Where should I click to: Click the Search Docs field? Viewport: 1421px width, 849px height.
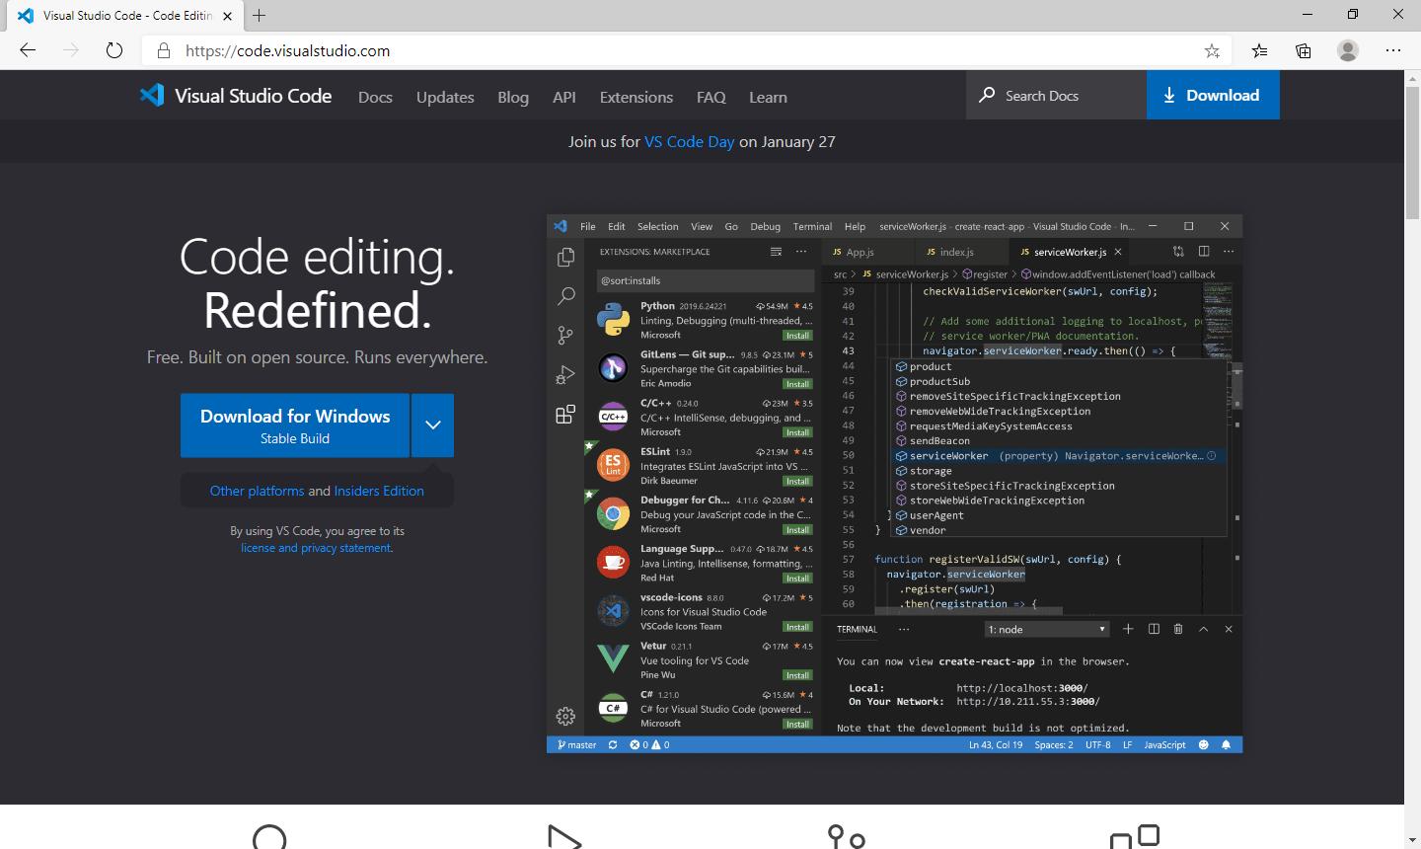pos(1057,95)
